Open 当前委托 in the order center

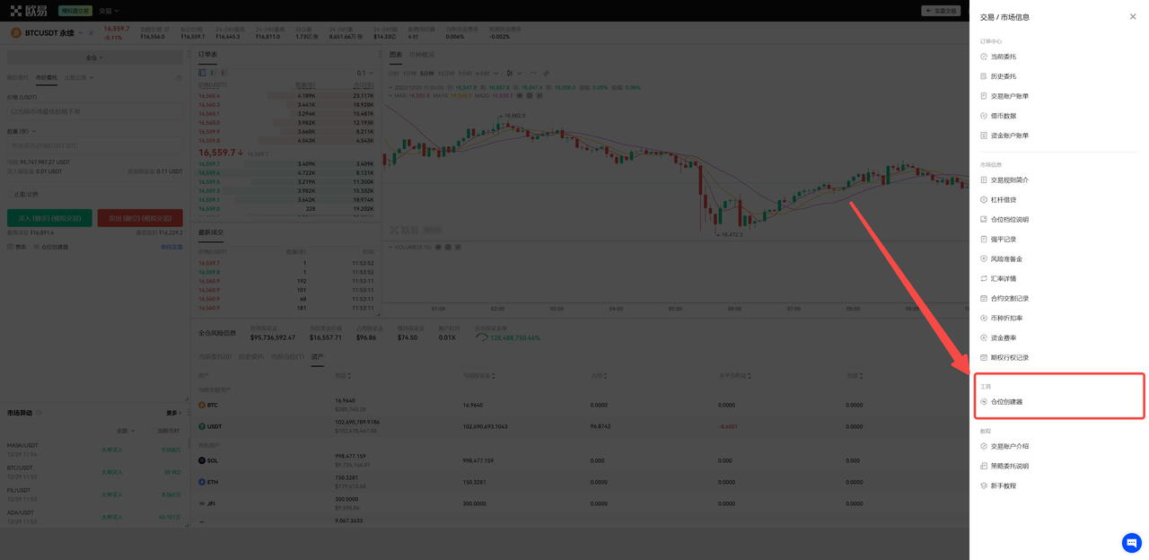pos(1003,57)
